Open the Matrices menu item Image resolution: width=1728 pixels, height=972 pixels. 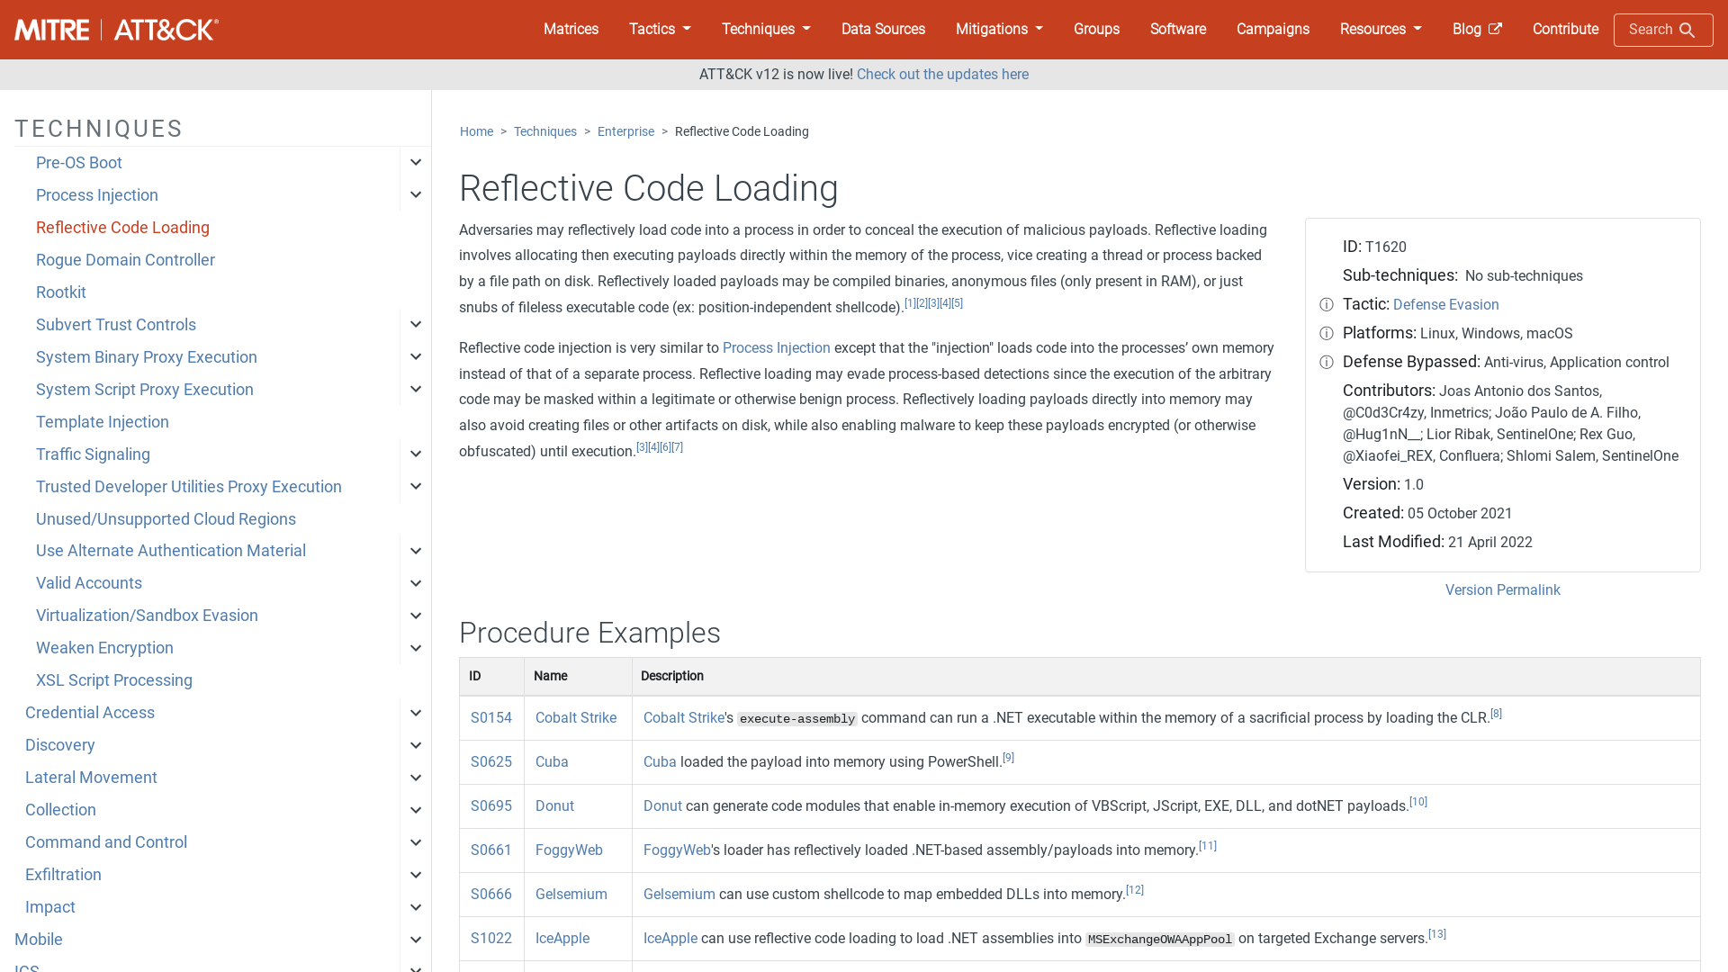click(x=571, y=29)
